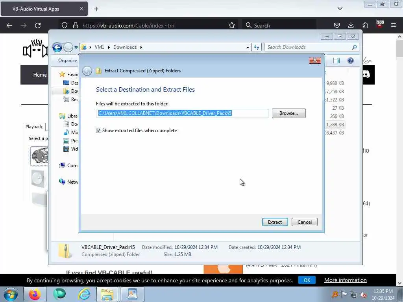Accept cookies with OK button

coord(307,280)
